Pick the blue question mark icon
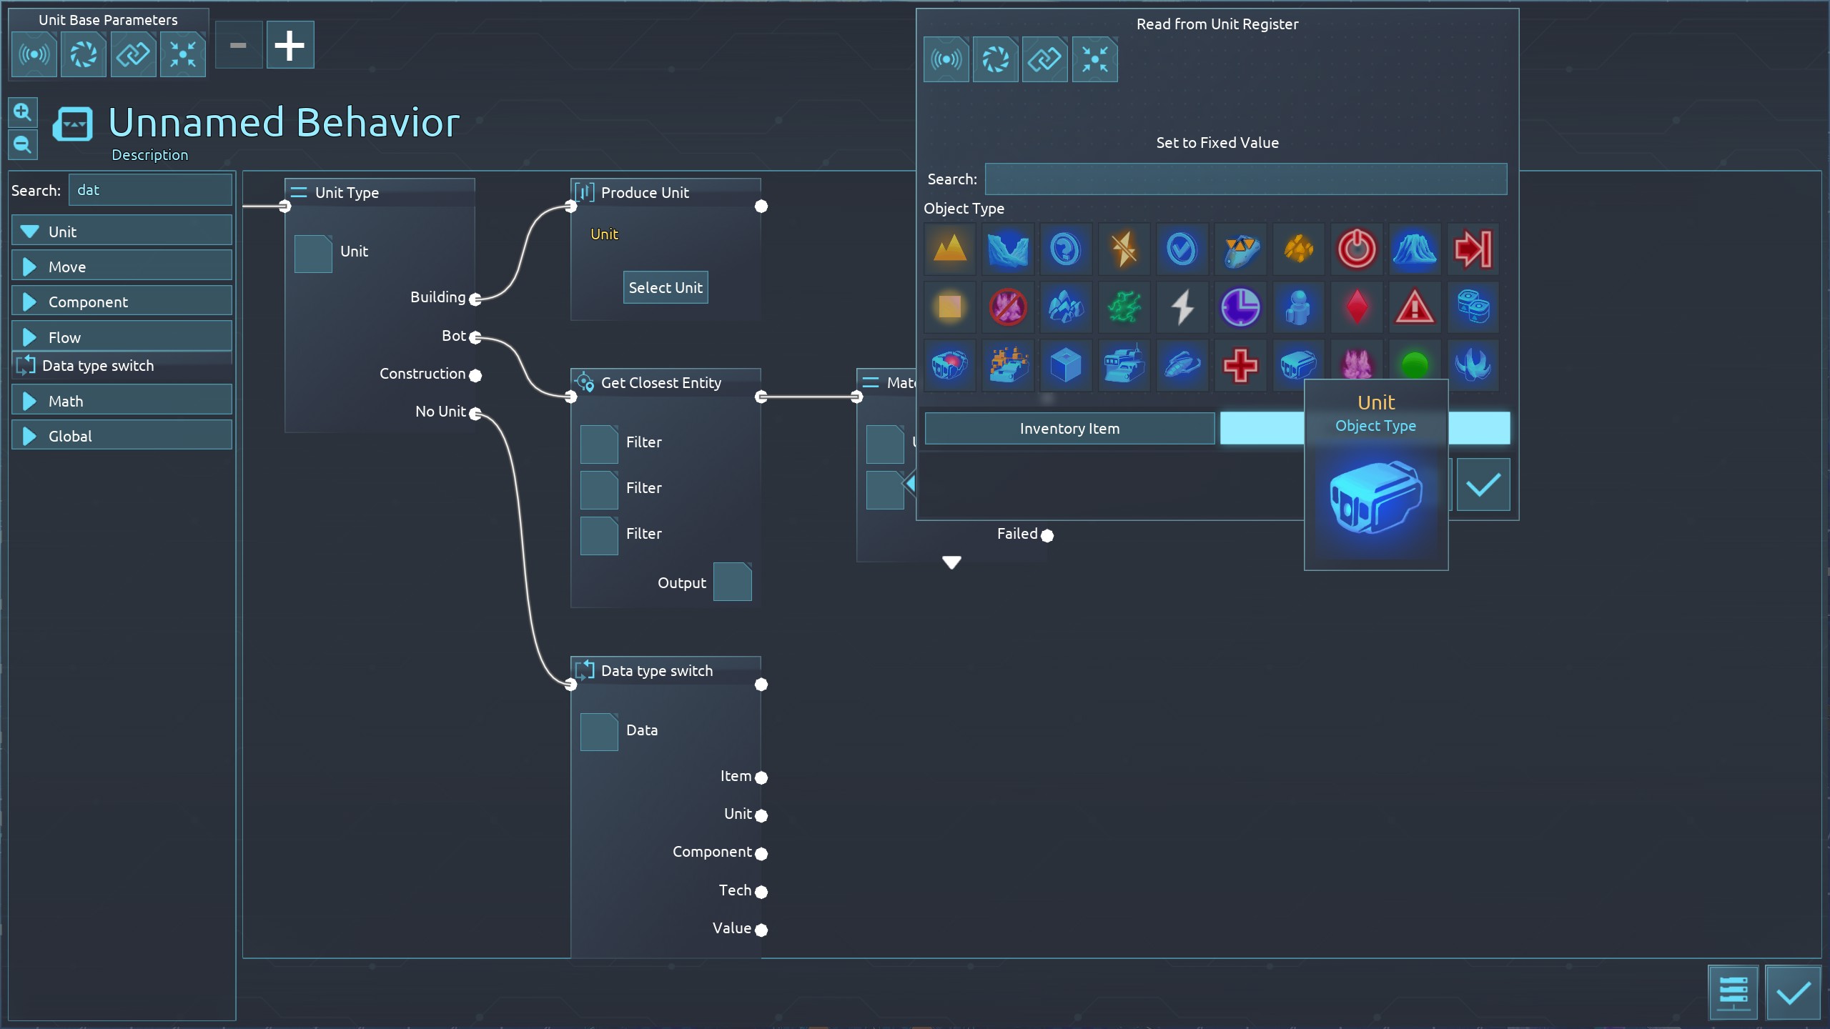 [1065, 249]
